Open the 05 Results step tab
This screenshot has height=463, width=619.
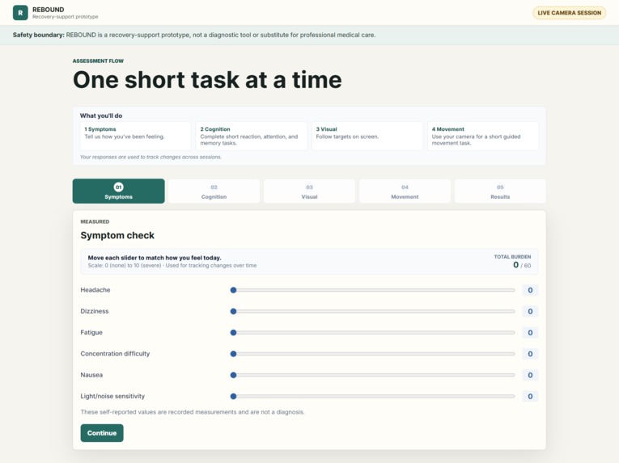[x=500, y=192]
